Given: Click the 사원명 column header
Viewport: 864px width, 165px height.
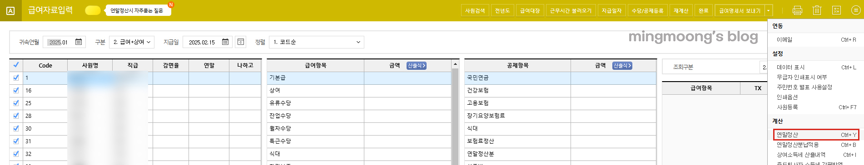Looking at the screenshot, I should pos(90,66).
